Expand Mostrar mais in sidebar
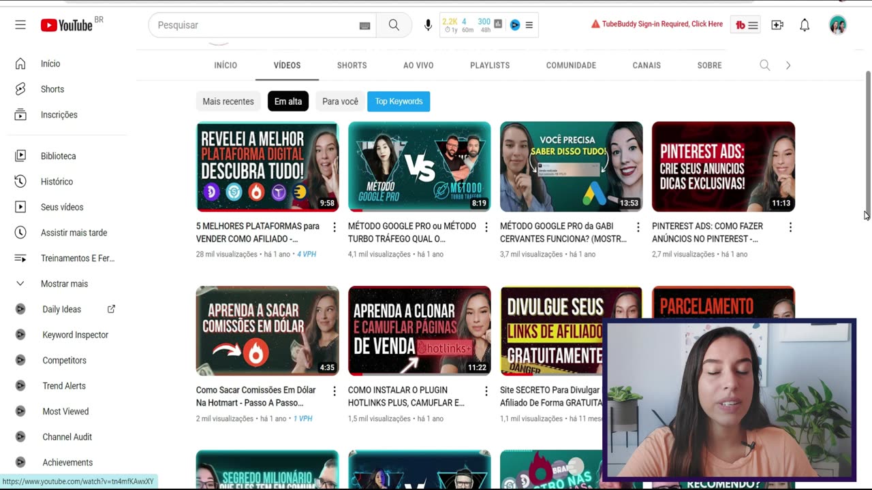 pyautogui.click(x=63, y=284)
